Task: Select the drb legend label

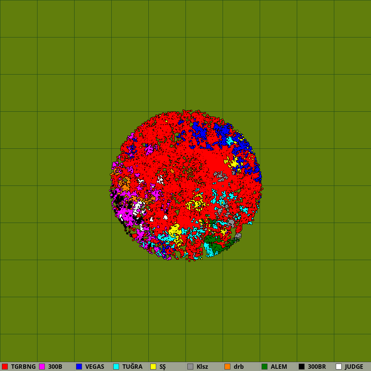Action: coord(239,367)
